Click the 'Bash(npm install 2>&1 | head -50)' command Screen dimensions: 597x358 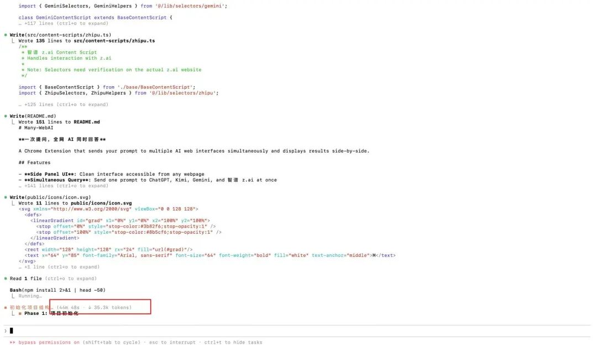click(58, 290)
